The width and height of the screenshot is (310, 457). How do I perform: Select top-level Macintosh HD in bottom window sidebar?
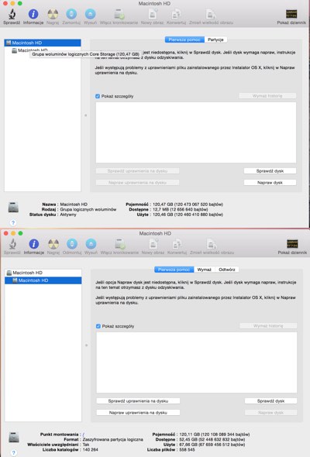43,273
